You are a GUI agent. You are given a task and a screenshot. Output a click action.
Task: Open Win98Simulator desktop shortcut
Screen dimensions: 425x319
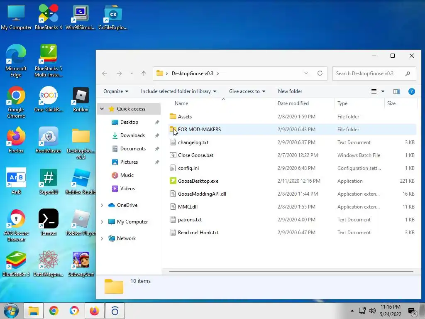pyautogui.click(x=81, y=17)
